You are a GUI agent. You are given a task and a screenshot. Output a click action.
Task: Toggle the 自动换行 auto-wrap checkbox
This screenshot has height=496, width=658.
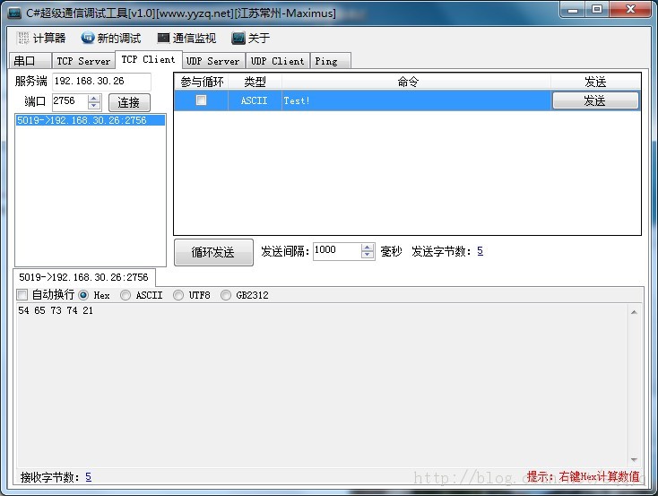click(22, 295)
